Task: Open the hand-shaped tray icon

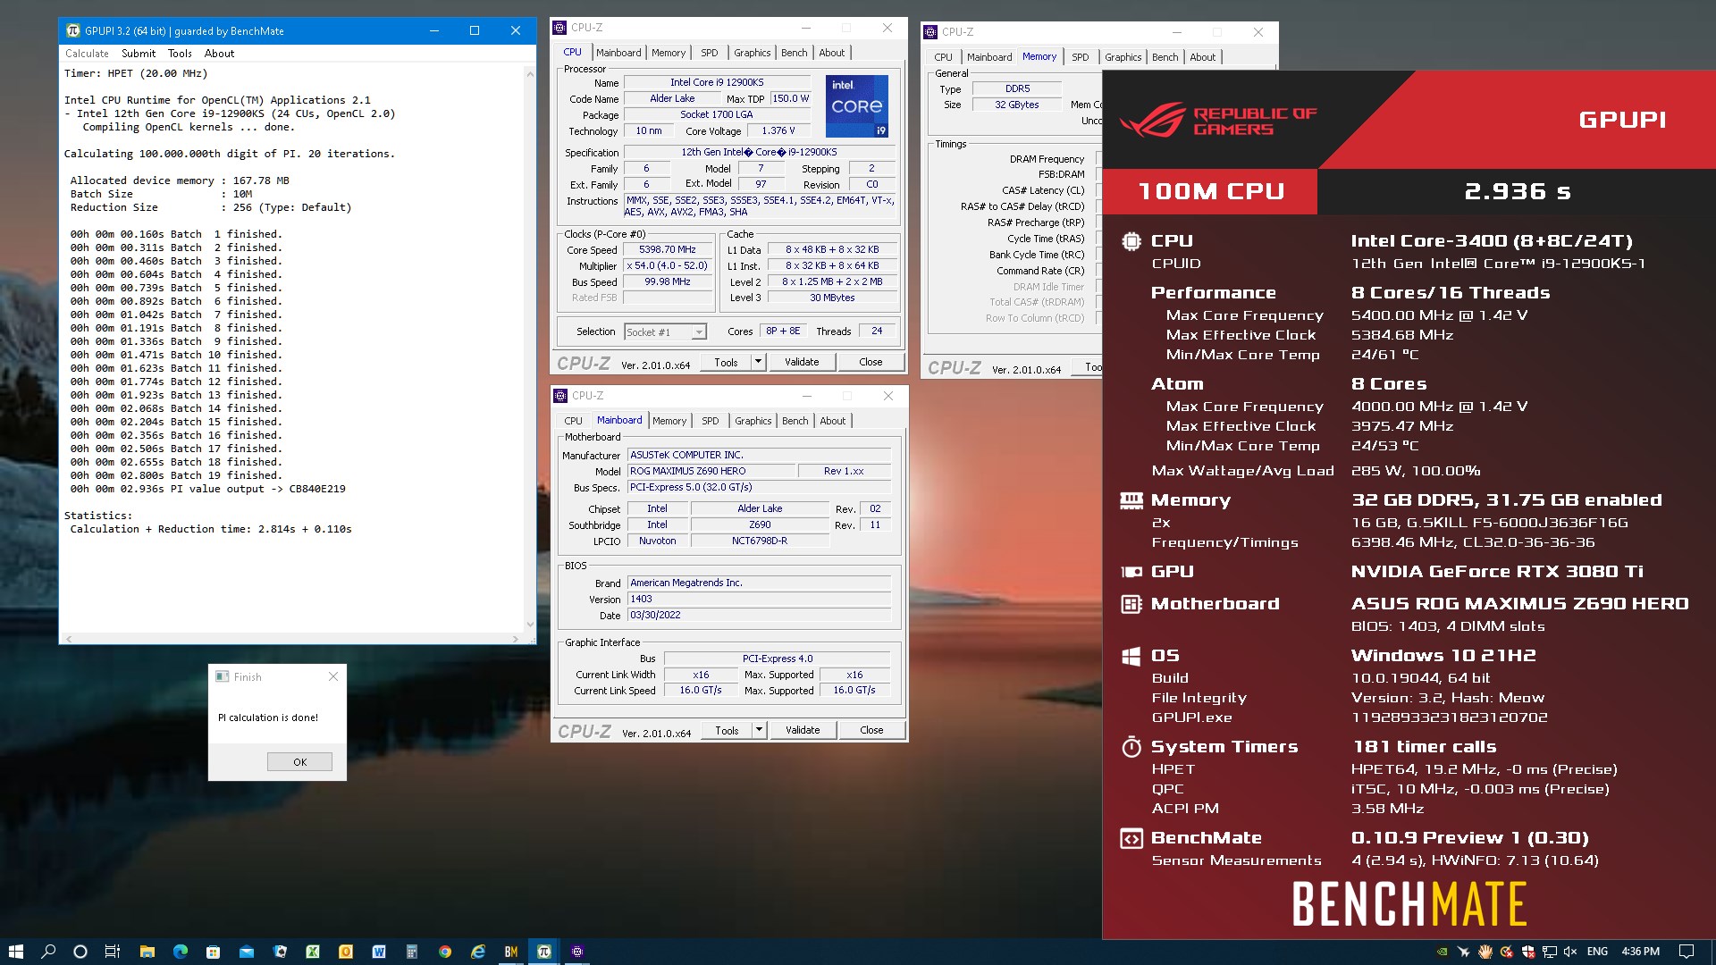Action: tap(1485, 952)
